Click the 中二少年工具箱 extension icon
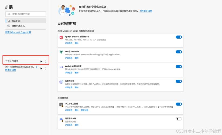The height and width of the screenshot is (135, 222). pyautogui.click(x=61, y=105)
